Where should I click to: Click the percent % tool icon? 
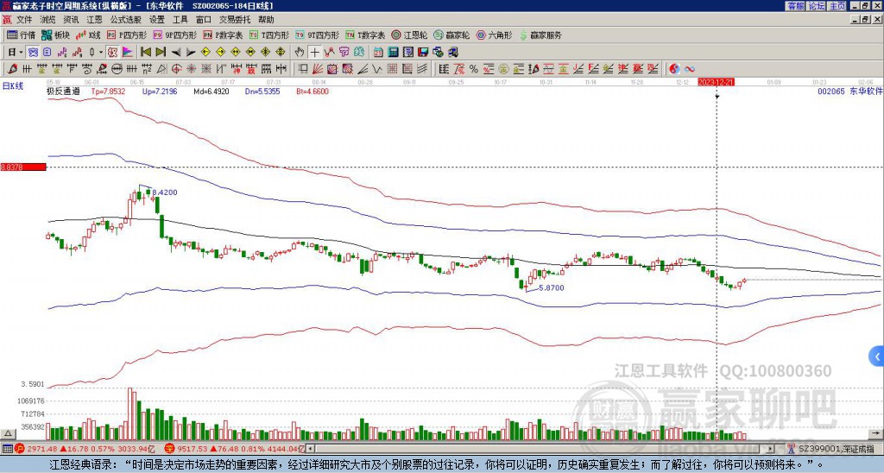tap(474, 69)
